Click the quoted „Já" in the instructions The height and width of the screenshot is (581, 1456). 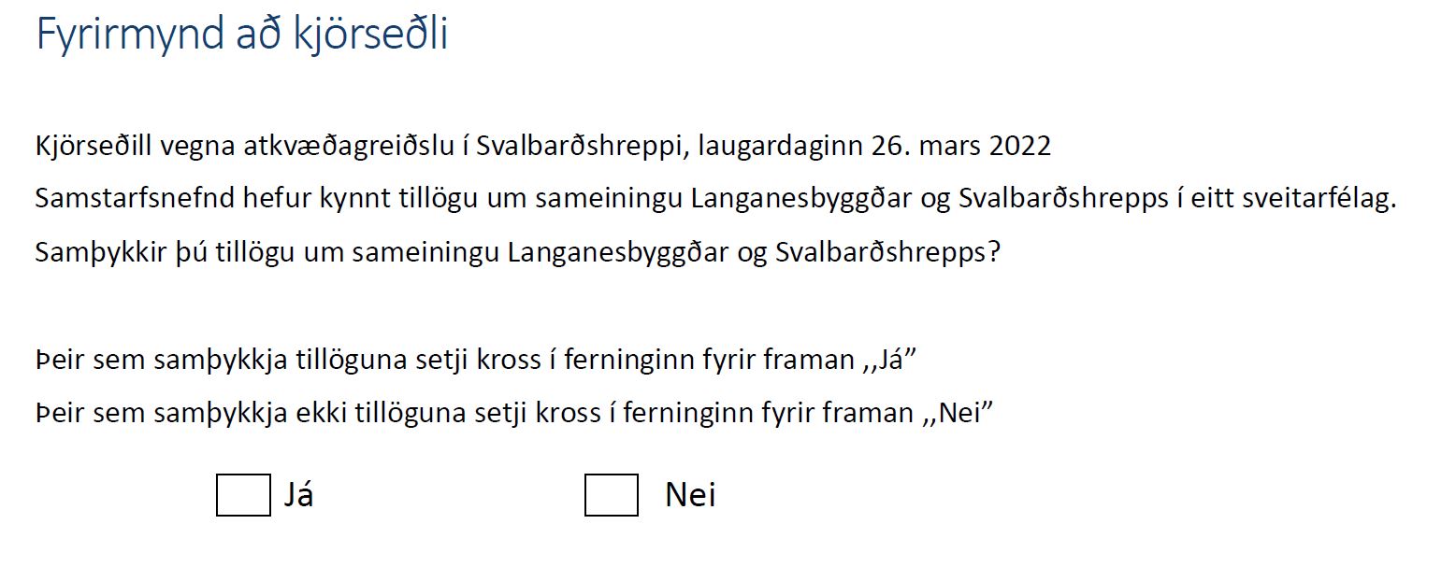[887, 360]
